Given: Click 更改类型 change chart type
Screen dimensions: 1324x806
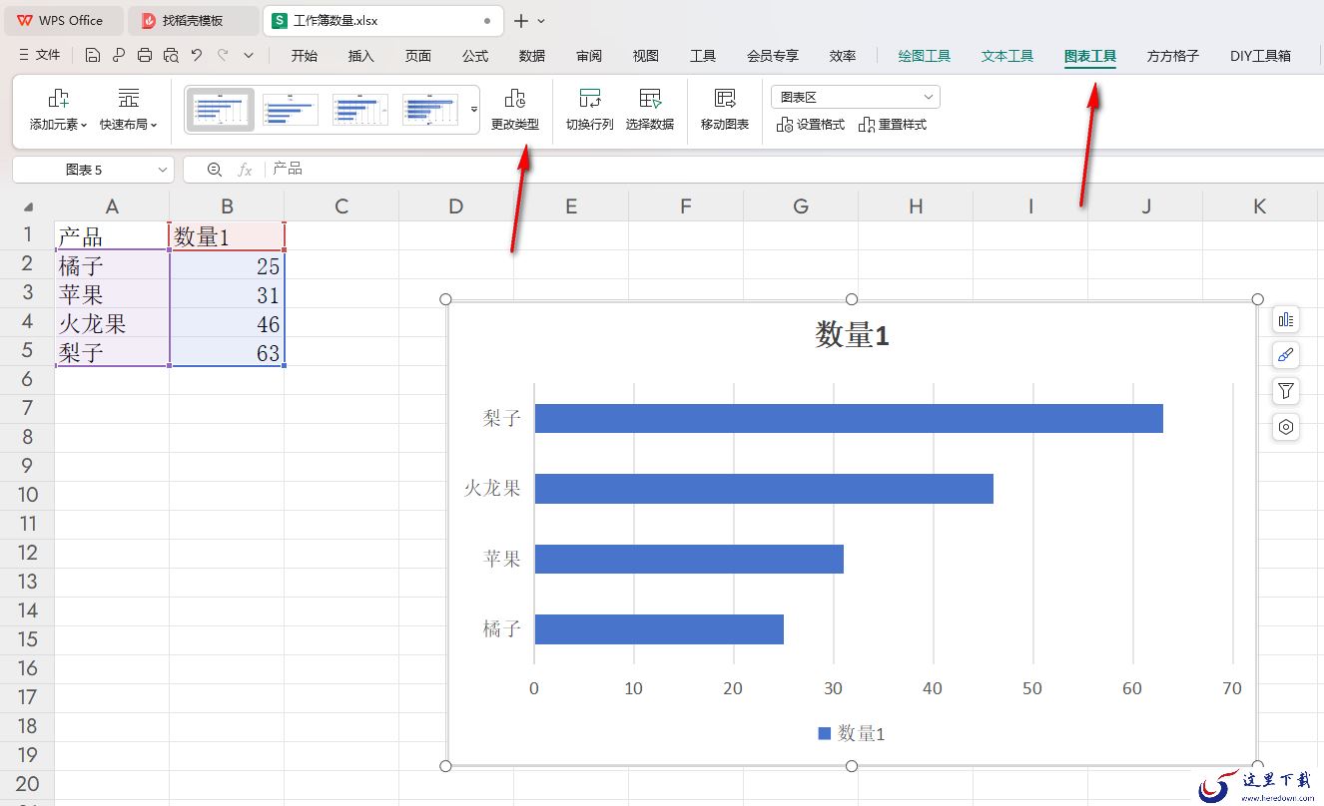Looking at the screenshot, I should click(x=515, y=111).
